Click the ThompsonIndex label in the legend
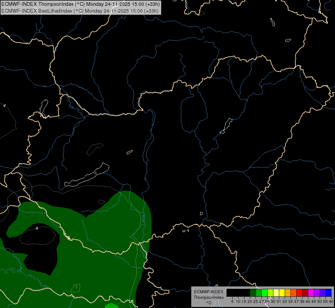Screen dimensions: 335x308 point(209,297)
